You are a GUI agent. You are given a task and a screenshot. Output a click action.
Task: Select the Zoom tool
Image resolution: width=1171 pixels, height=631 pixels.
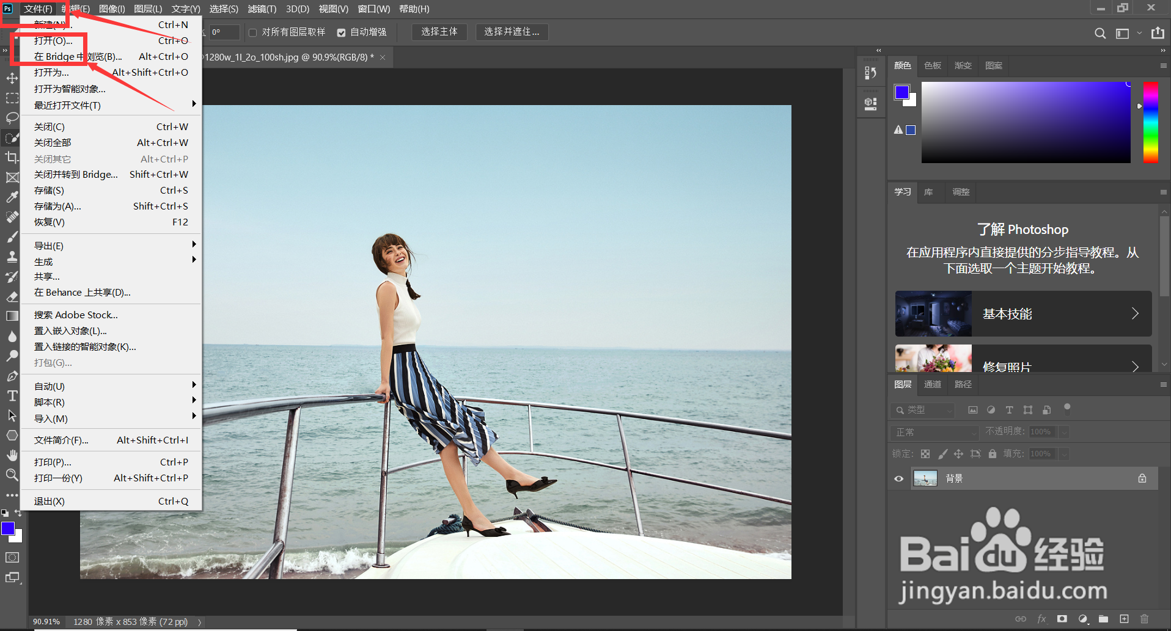click(12, 475)
